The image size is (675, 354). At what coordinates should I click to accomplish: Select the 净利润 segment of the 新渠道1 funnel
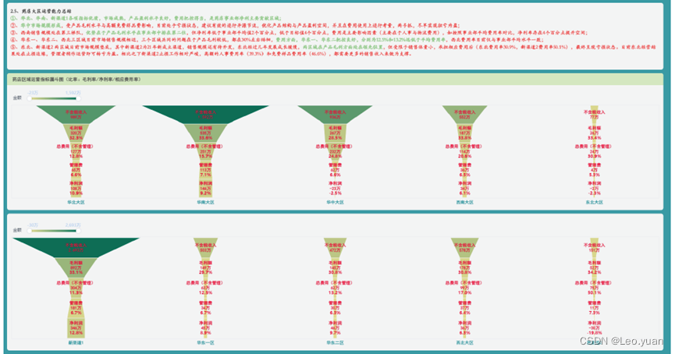[x=76, y=328]
